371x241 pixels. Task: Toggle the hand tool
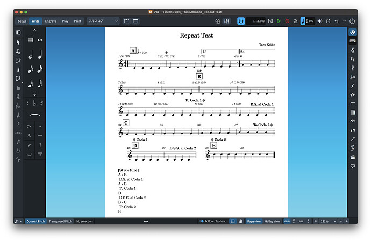tap(240, 221)
